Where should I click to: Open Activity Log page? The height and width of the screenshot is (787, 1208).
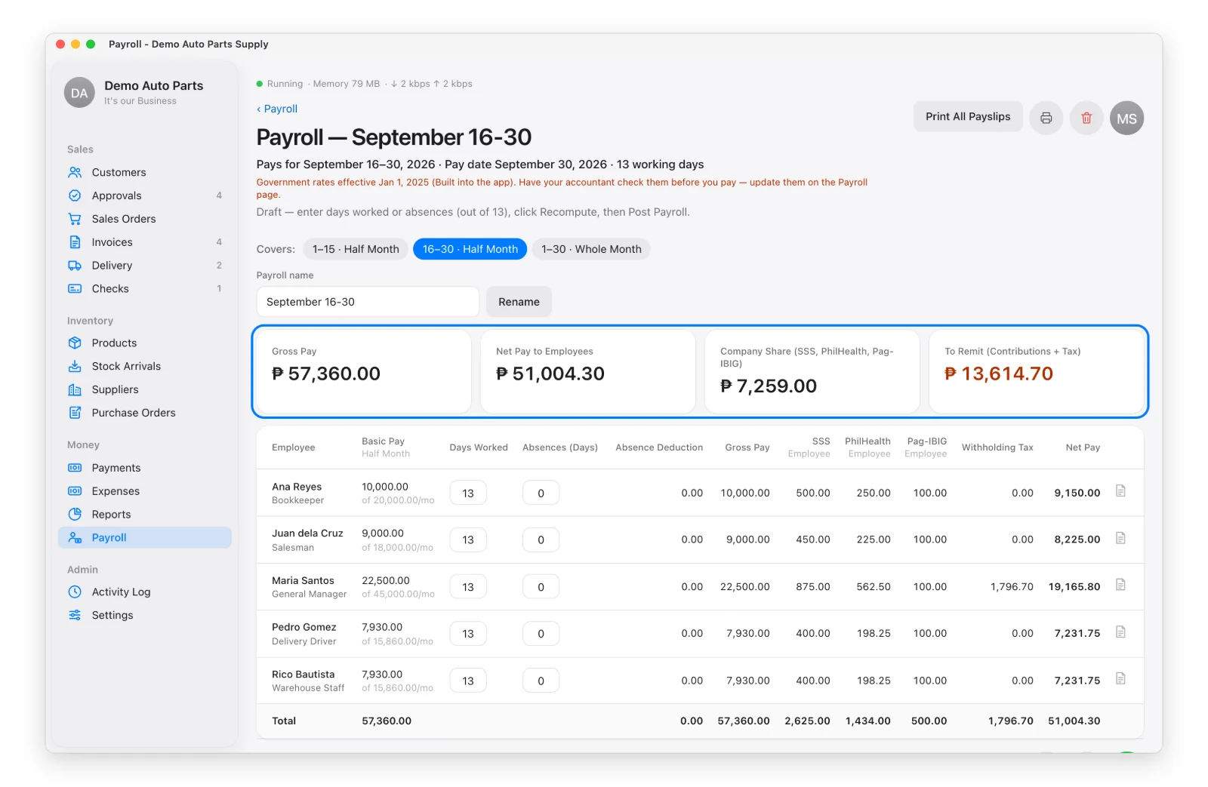144,592
